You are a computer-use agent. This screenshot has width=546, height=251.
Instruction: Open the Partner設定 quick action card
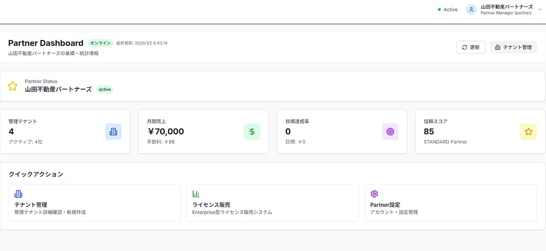(x=450, y=203)
